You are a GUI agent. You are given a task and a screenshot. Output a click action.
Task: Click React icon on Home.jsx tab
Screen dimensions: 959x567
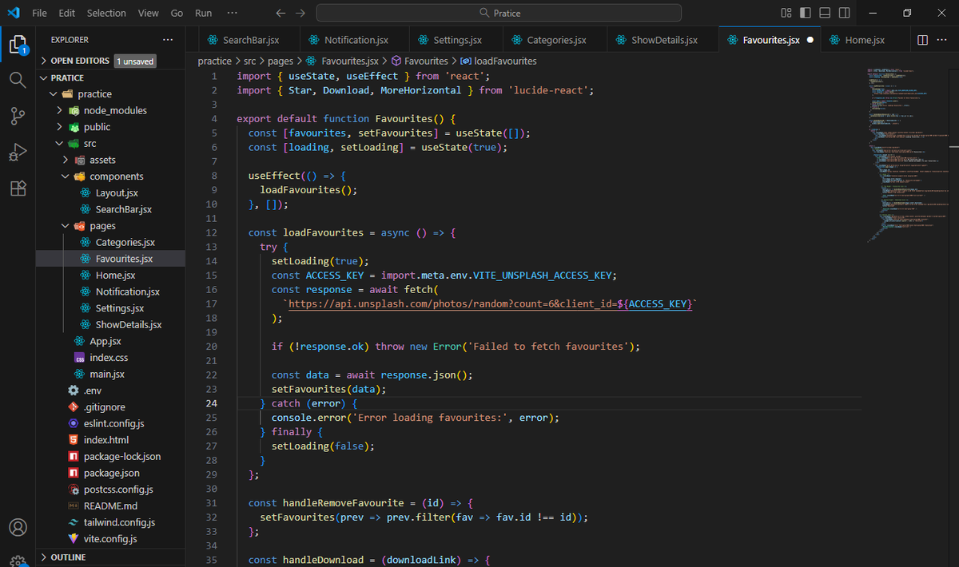[834, 40]
